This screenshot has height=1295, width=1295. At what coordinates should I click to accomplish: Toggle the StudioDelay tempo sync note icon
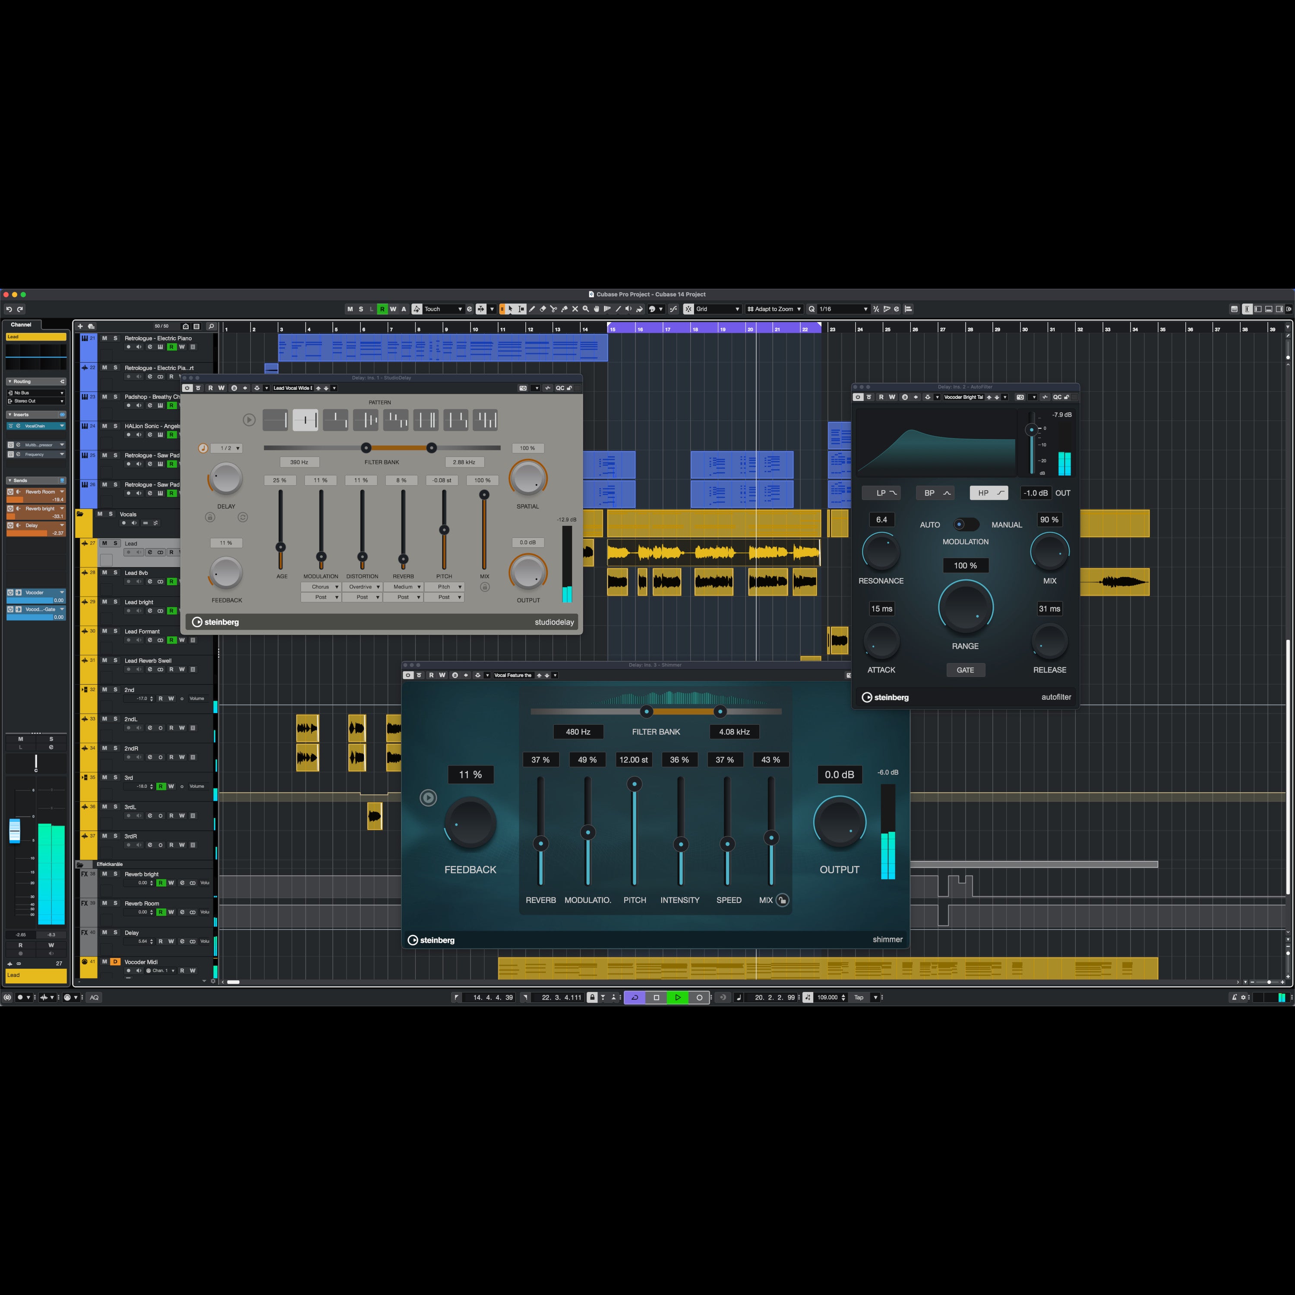(x=203, y=449)
